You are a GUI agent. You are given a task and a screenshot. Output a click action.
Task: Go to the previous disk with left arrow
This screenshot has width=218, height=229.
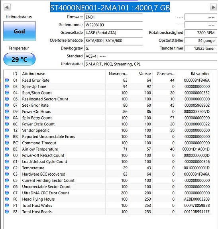click(7, 7)
